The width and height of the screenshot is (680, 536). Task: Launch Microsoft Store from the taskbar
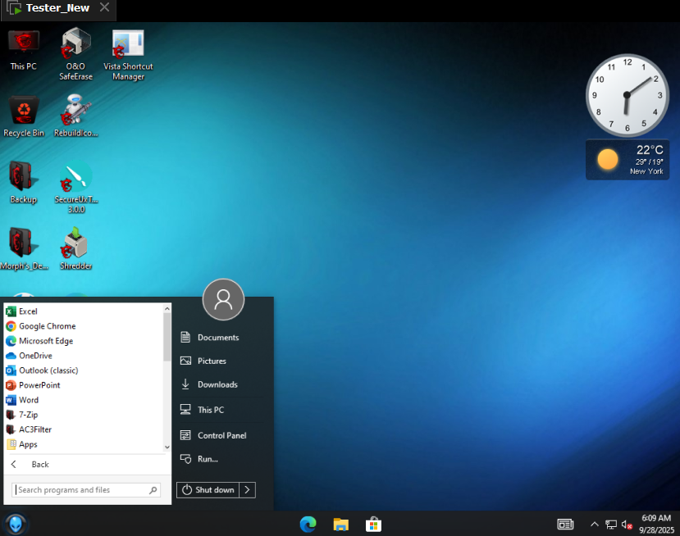(373, 524)
